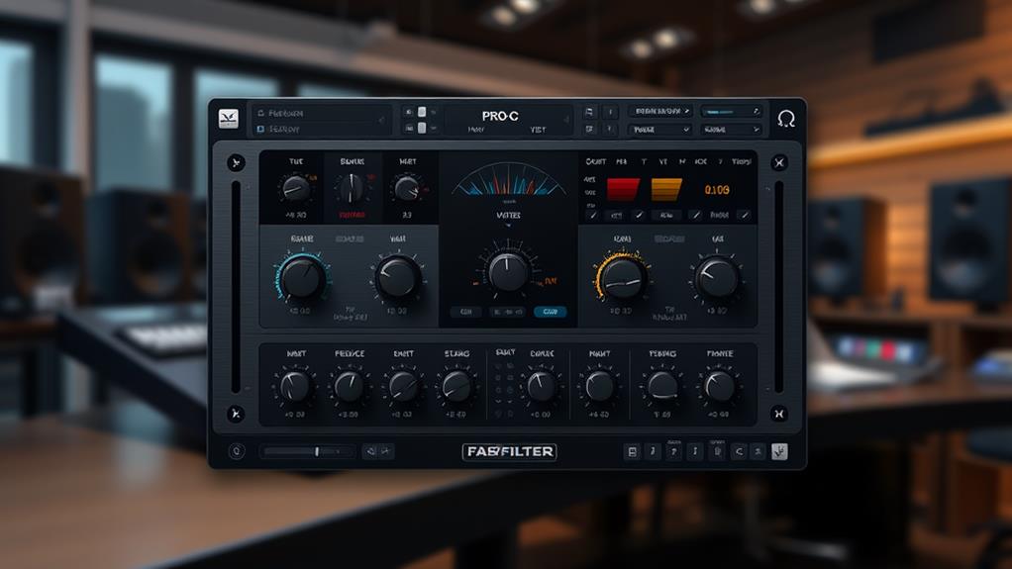This screenshot has width=1012, height=569.
Task: Toggle the greyed label between the orange-ringed knob and its neighbor
Action: pos(669,238)
